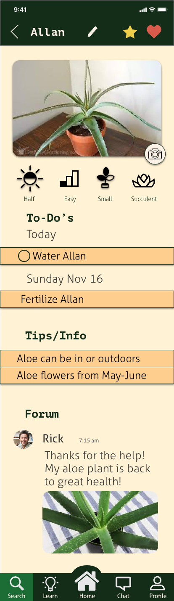
Task: Switch to the Learn tab
Action: [50, 587]
